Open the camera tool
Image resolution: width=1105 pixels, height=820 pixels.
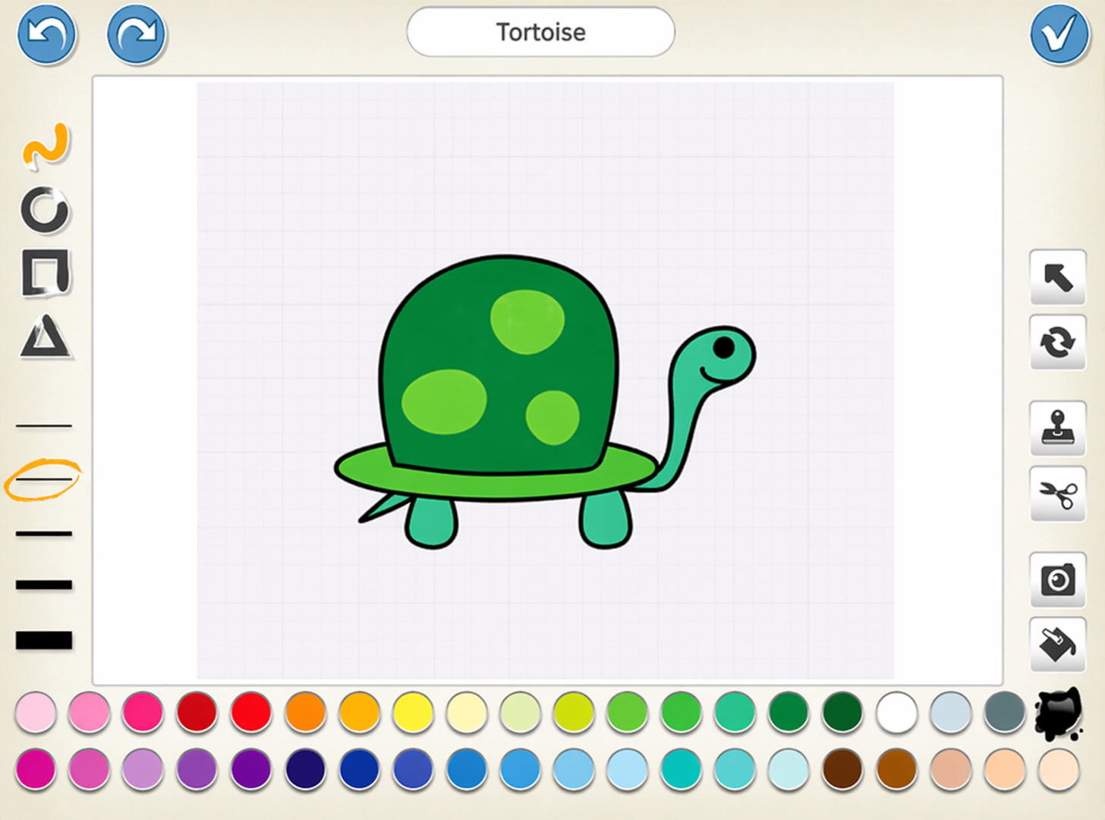1058,580
